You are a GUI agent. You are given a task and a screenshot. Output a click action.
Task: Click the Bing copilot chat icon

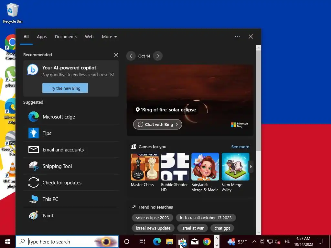pyautogui.click(x=33, y=70)
